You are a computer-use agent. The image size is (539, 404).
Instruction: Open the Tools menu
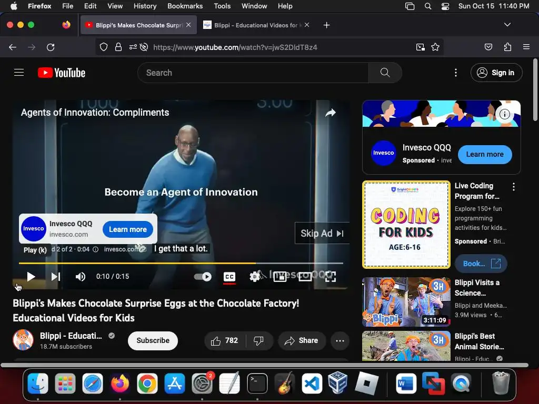point(222,6)
